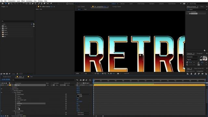The width and height of the screenshot is (208, 117).
Task: Select the Zoom magnifier tool
Action: 12,4
